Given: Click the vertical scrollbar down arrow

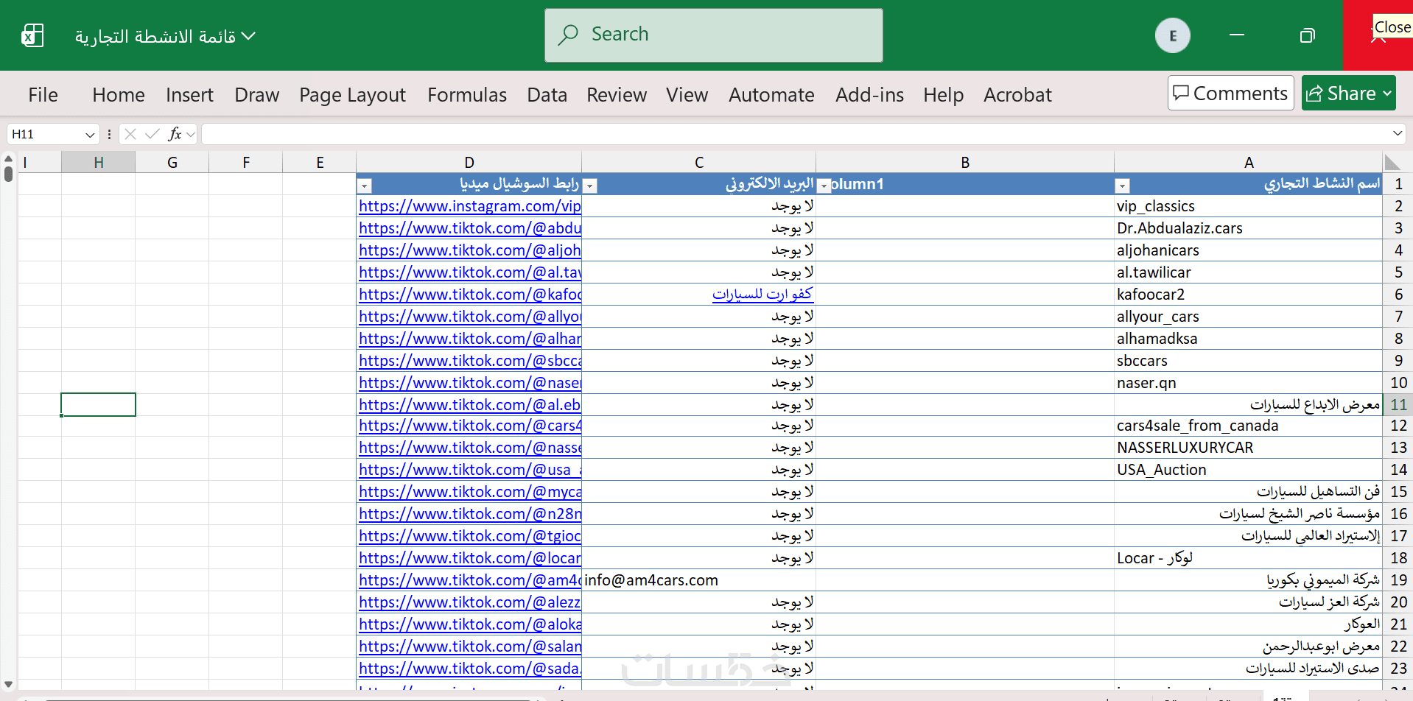Looking at the screenshot, I should click(8, 685).
